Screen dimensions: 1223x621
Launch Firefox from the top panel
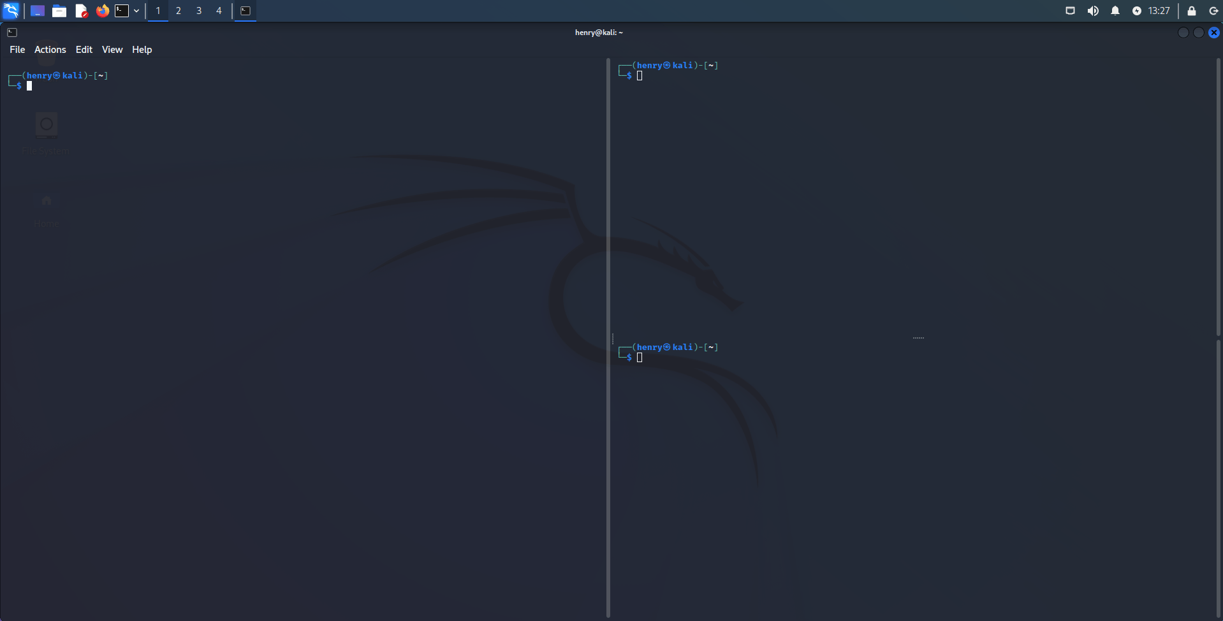(x=102, y=11)
